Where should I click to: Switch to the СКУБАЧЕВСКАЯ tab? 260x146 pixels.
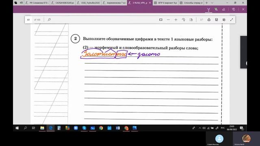click(x=63, y=3)
